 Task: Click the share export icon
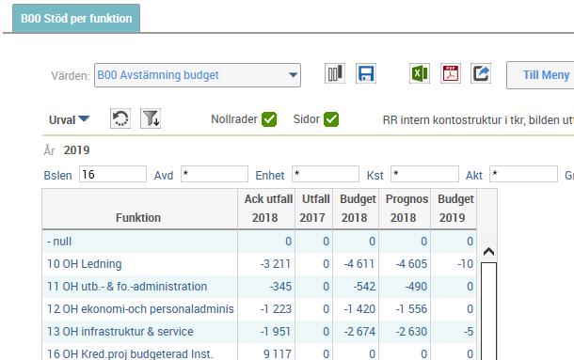[x=481, y=73]
